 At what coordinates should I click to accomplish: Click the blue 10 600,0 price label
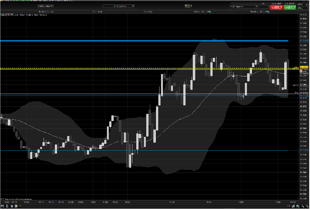tap(304, 41)
